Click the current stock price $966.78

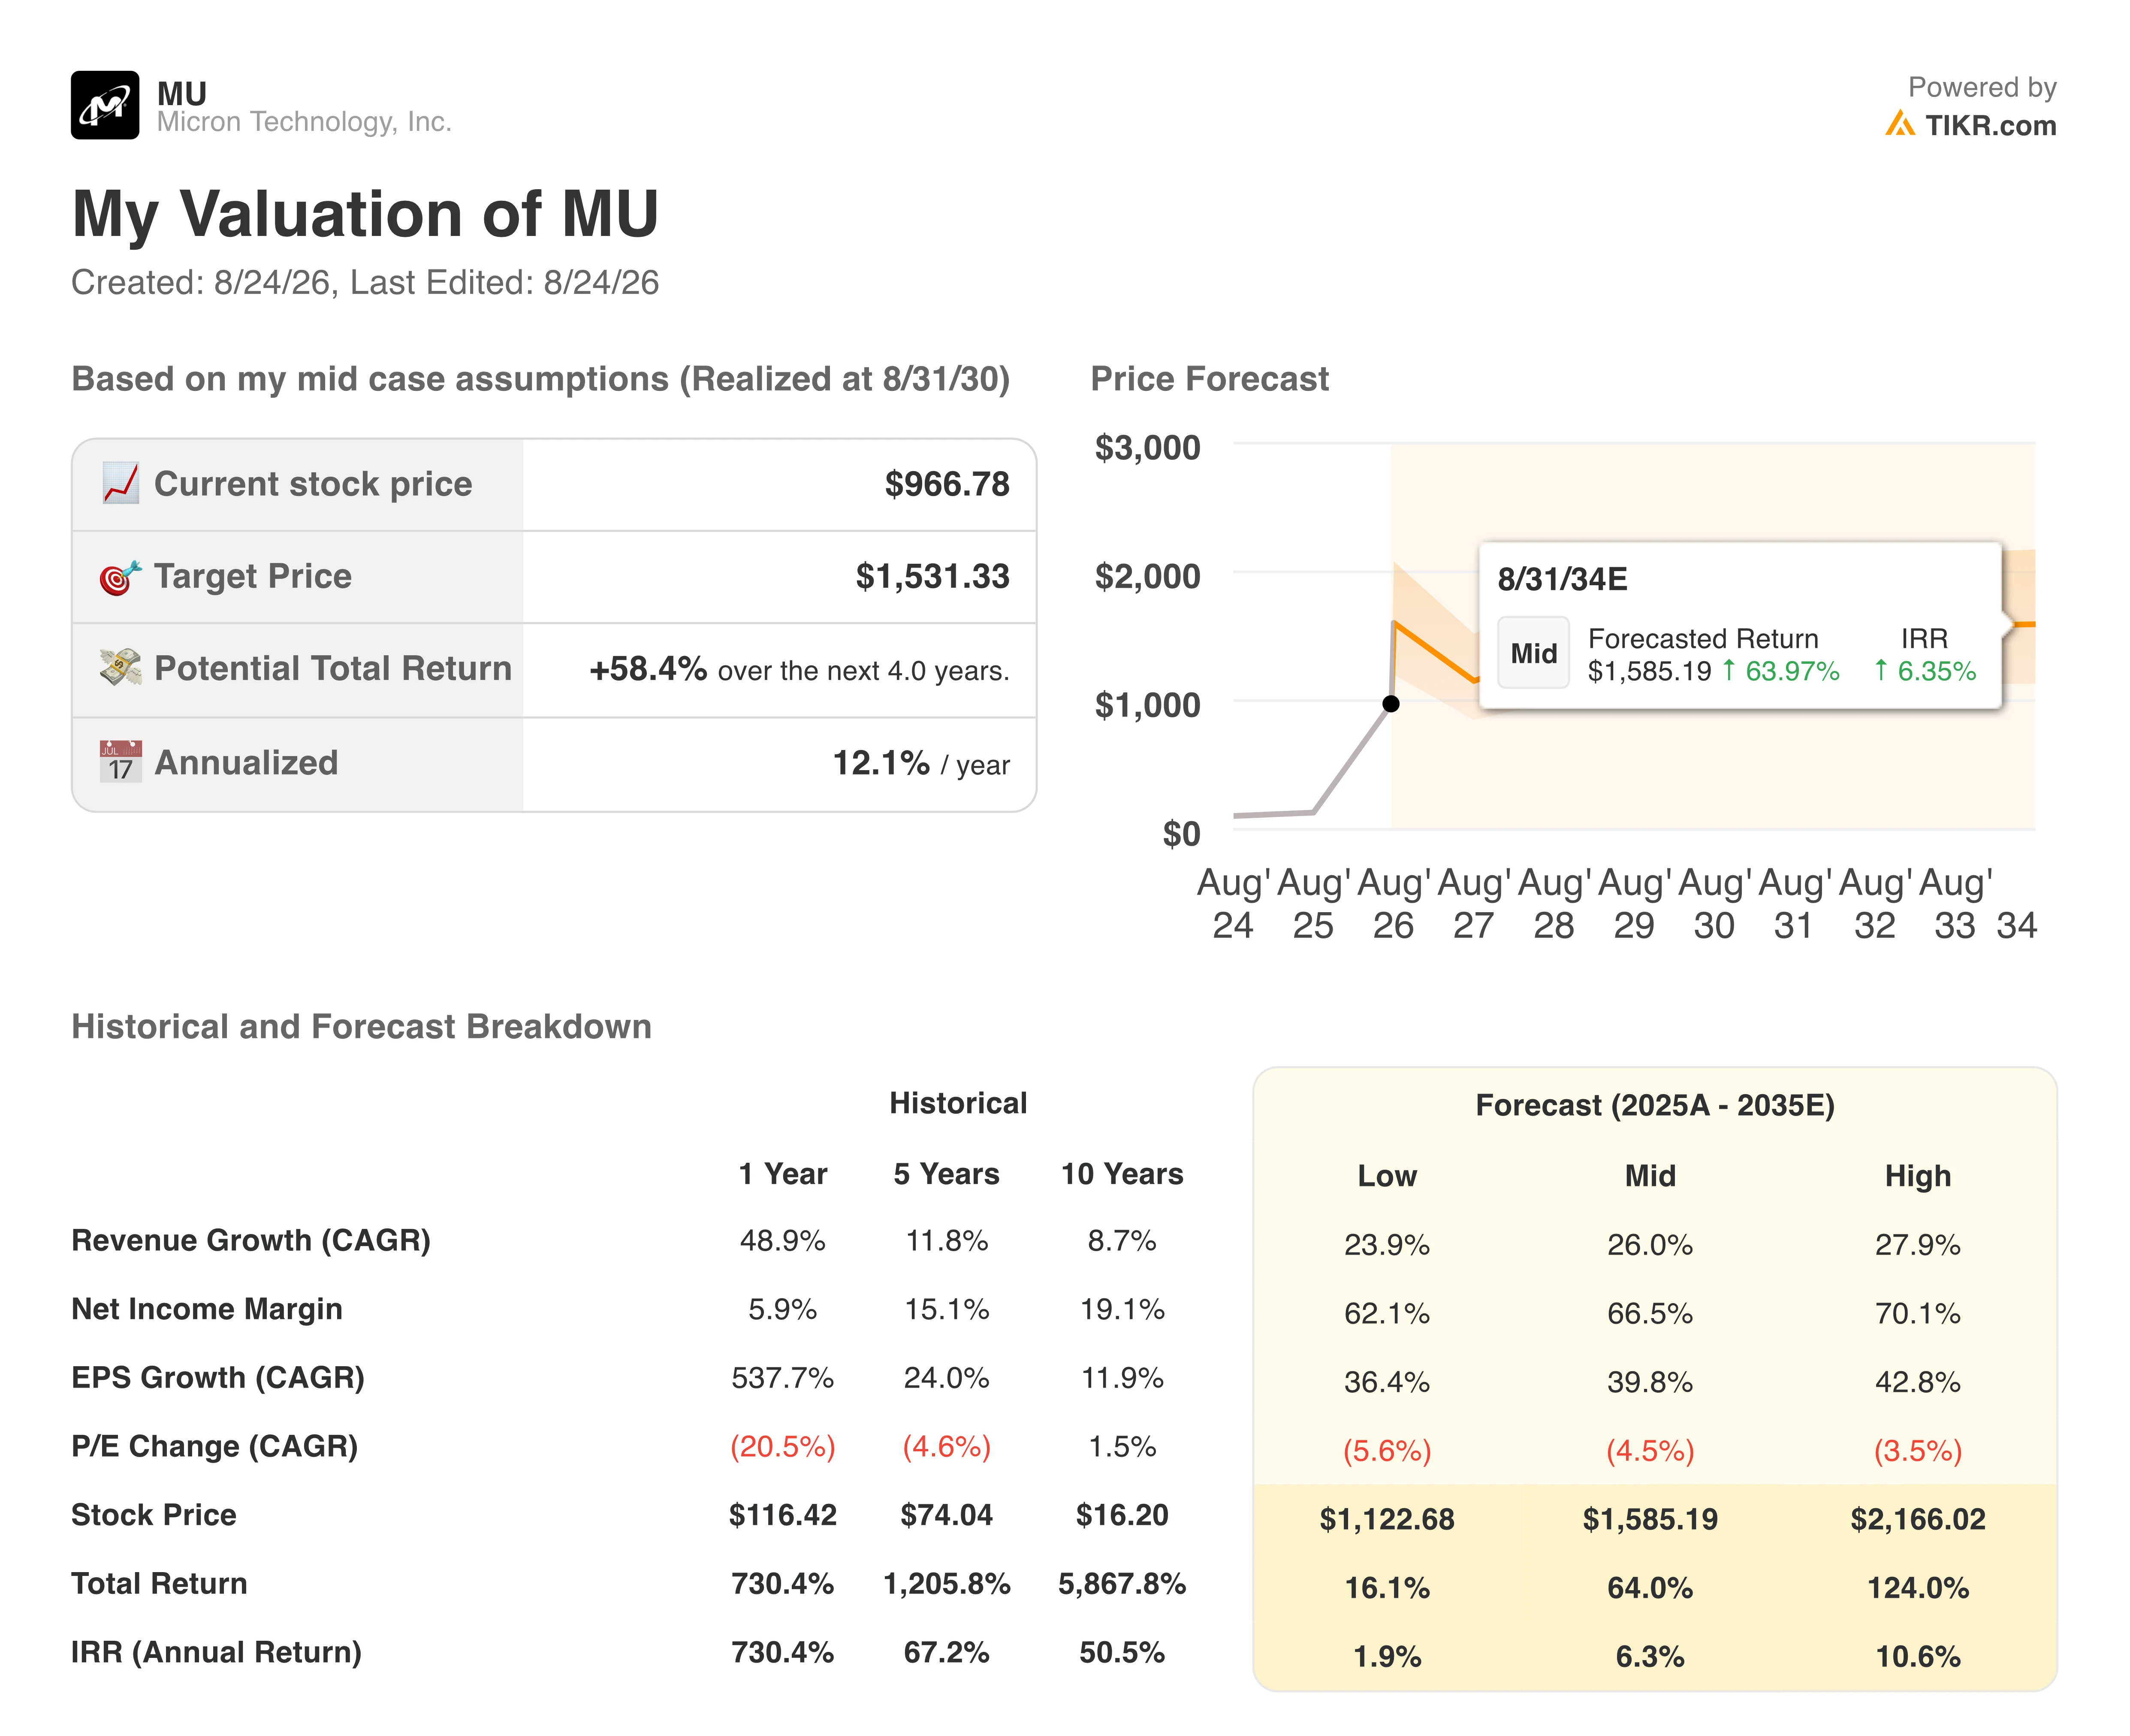tap(947, 484)
